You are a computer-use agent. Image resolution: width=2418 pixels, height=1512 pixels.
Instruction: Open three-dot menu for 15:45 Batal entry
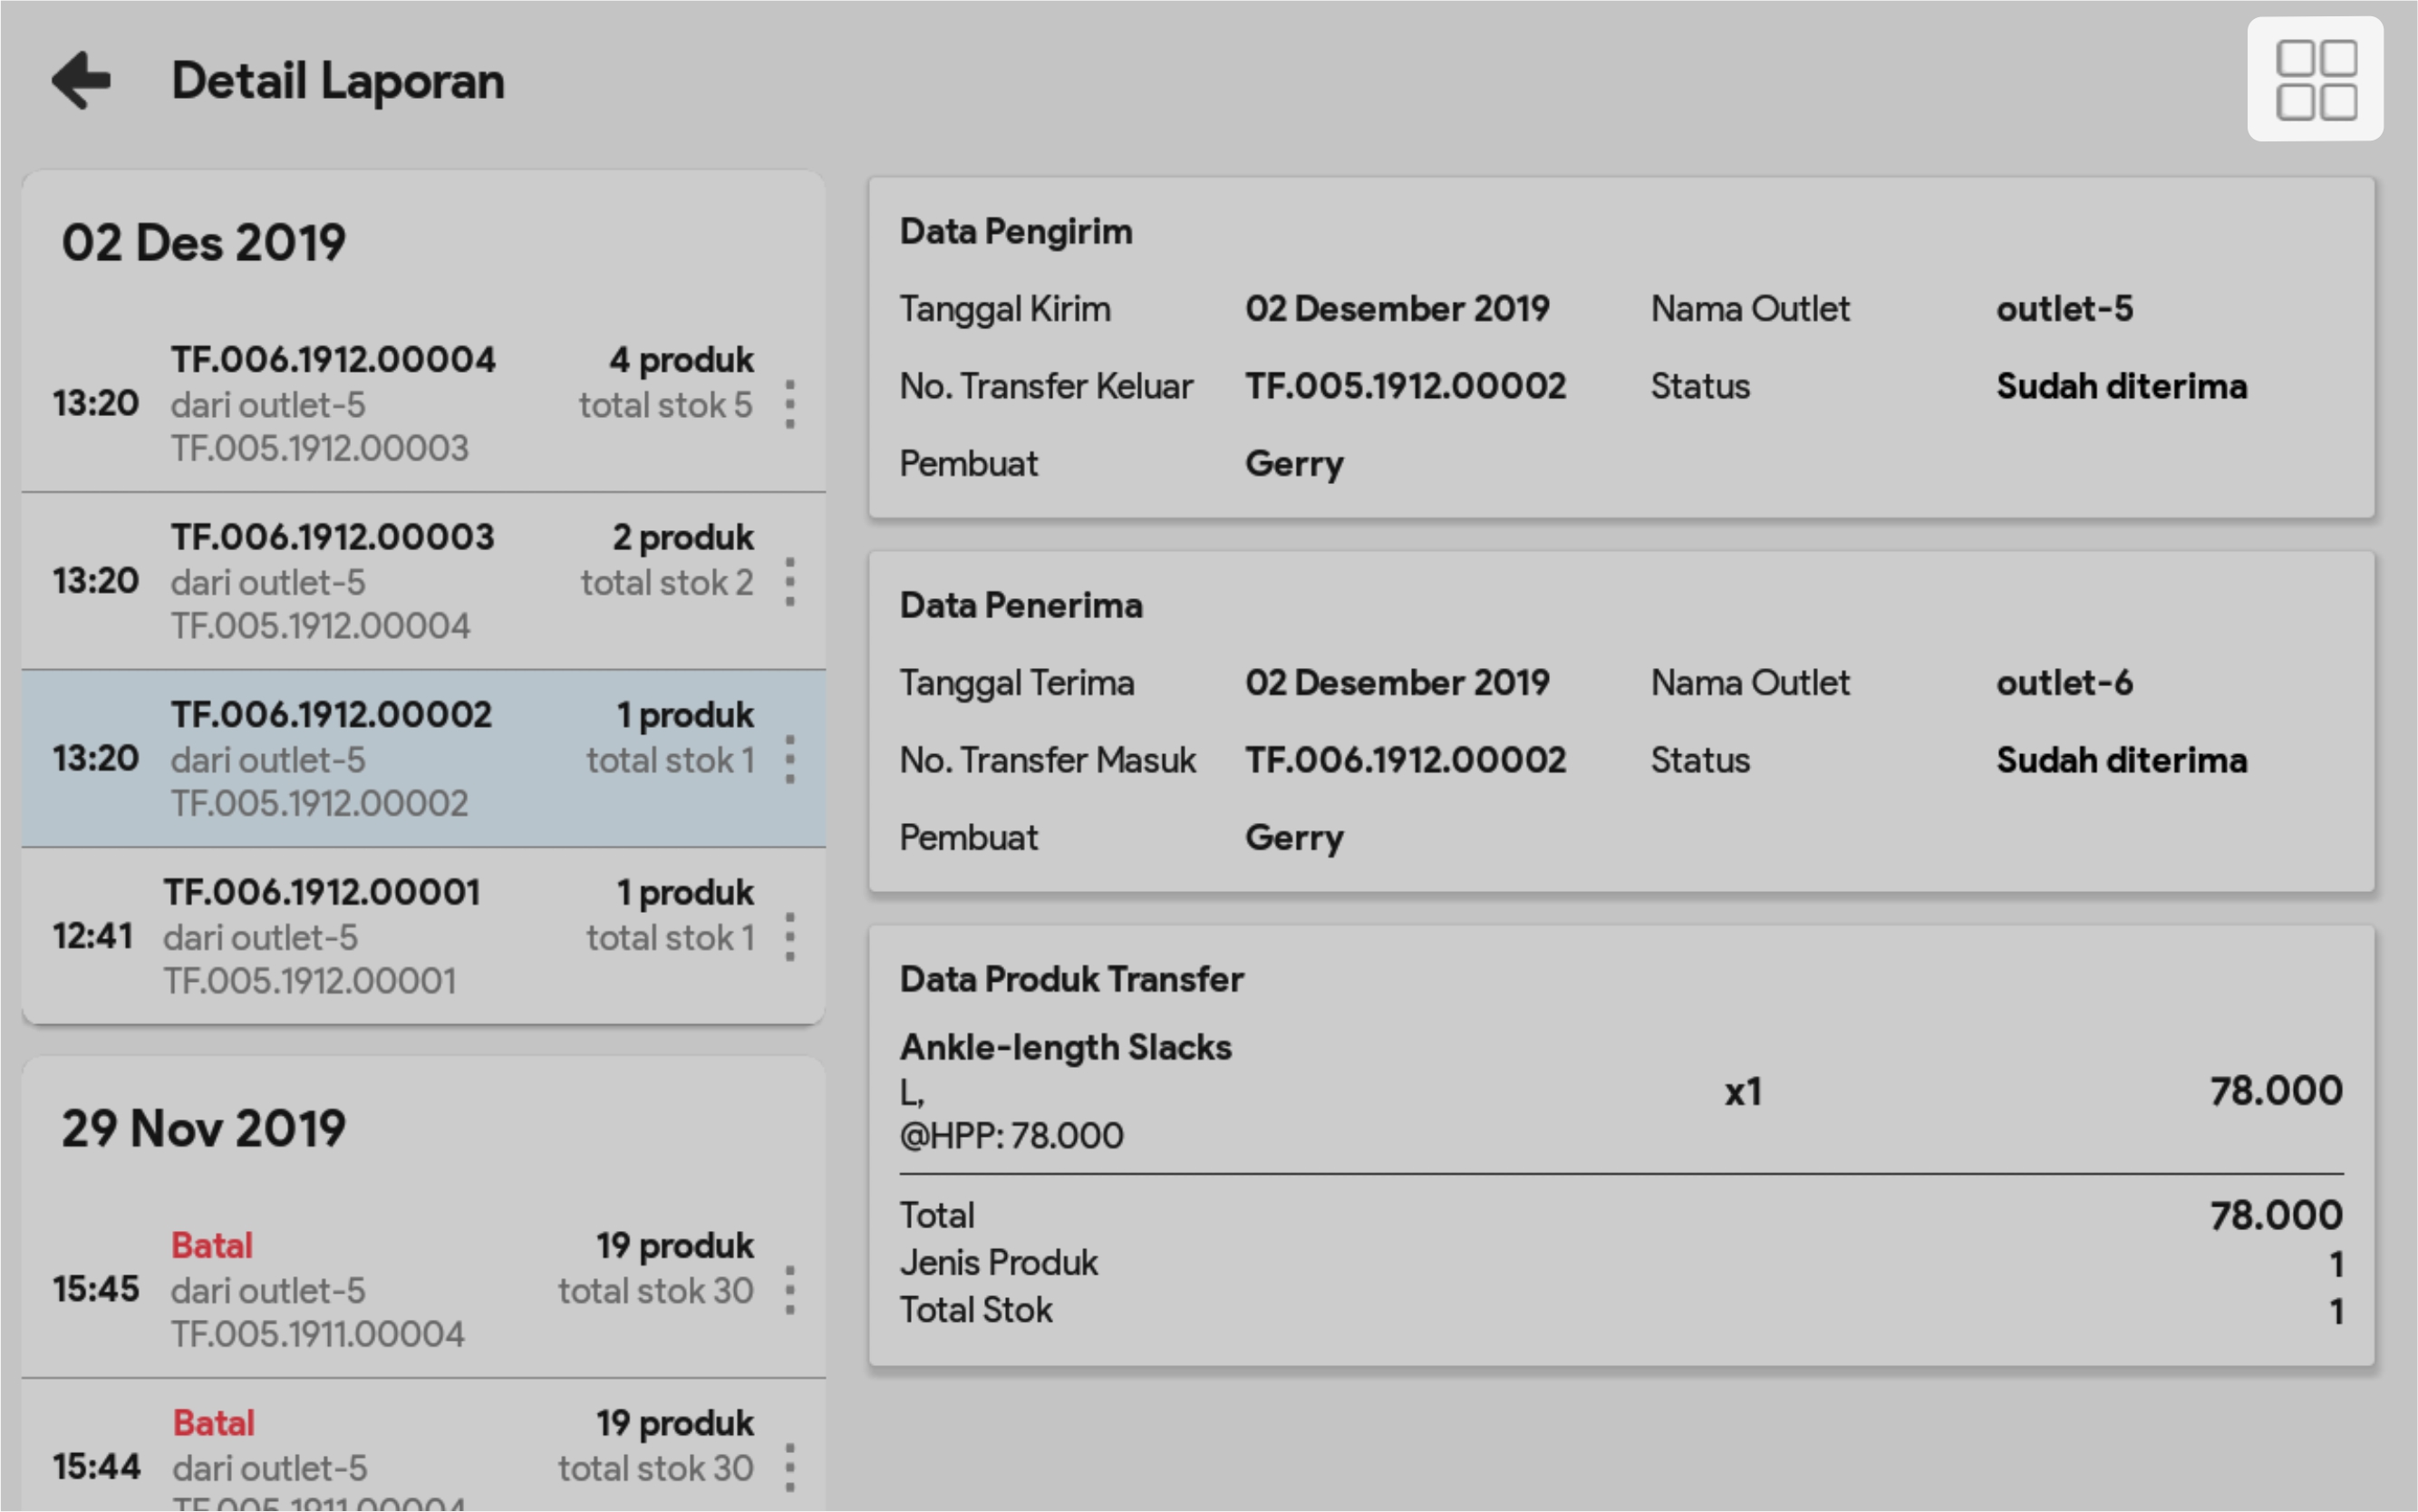[x=789, y=1290]
